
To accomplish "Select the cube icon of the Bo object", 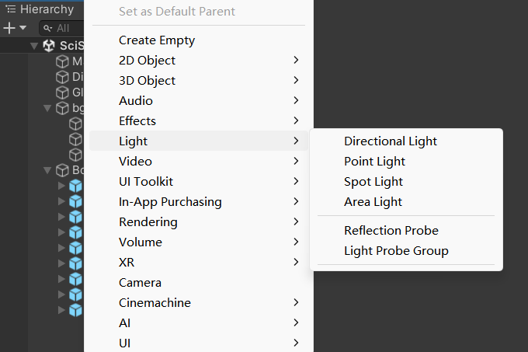I will (x=63, y=170).
